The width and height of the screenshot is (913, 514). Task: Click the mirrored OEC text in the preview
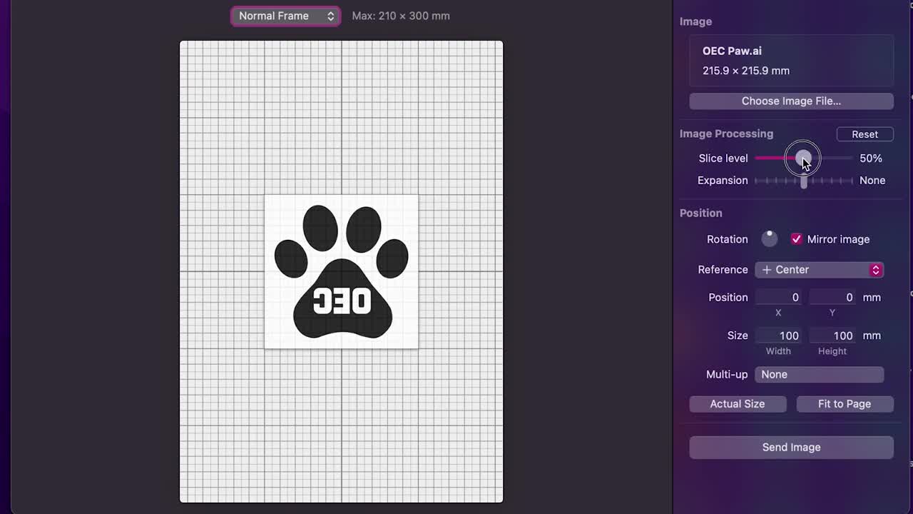click(342, 301)
